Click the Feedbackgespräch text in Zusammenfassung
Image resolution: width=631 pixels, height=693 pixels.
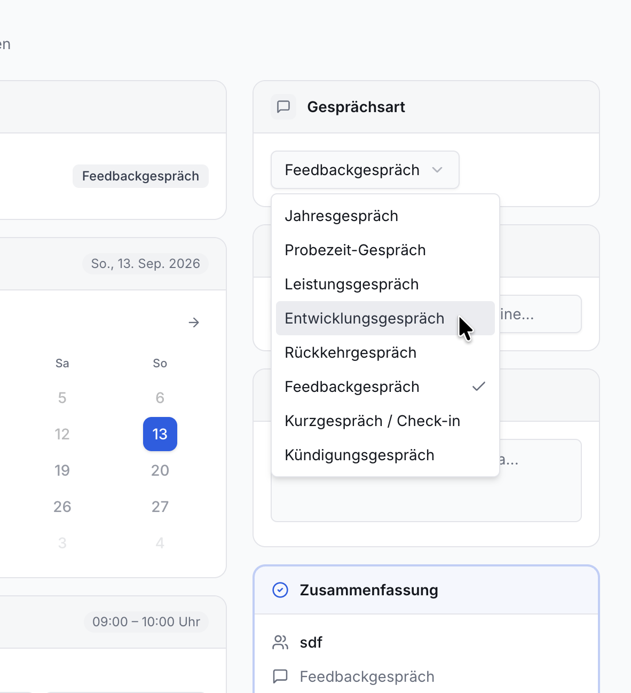tap(367, 676)
